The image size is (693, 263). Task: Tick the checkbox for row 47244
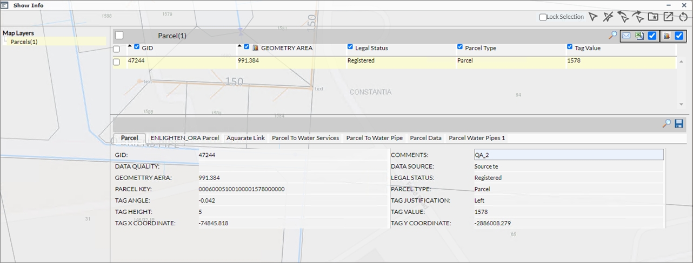116,62
